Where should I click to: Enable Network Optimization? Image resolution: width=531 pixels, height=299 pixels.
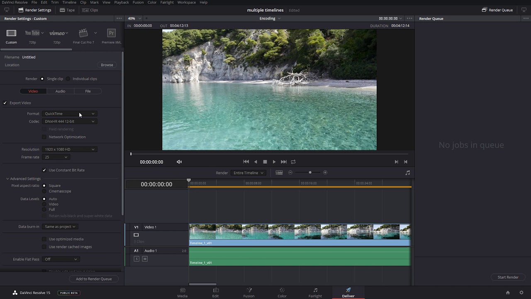click(x=44, y=137)
